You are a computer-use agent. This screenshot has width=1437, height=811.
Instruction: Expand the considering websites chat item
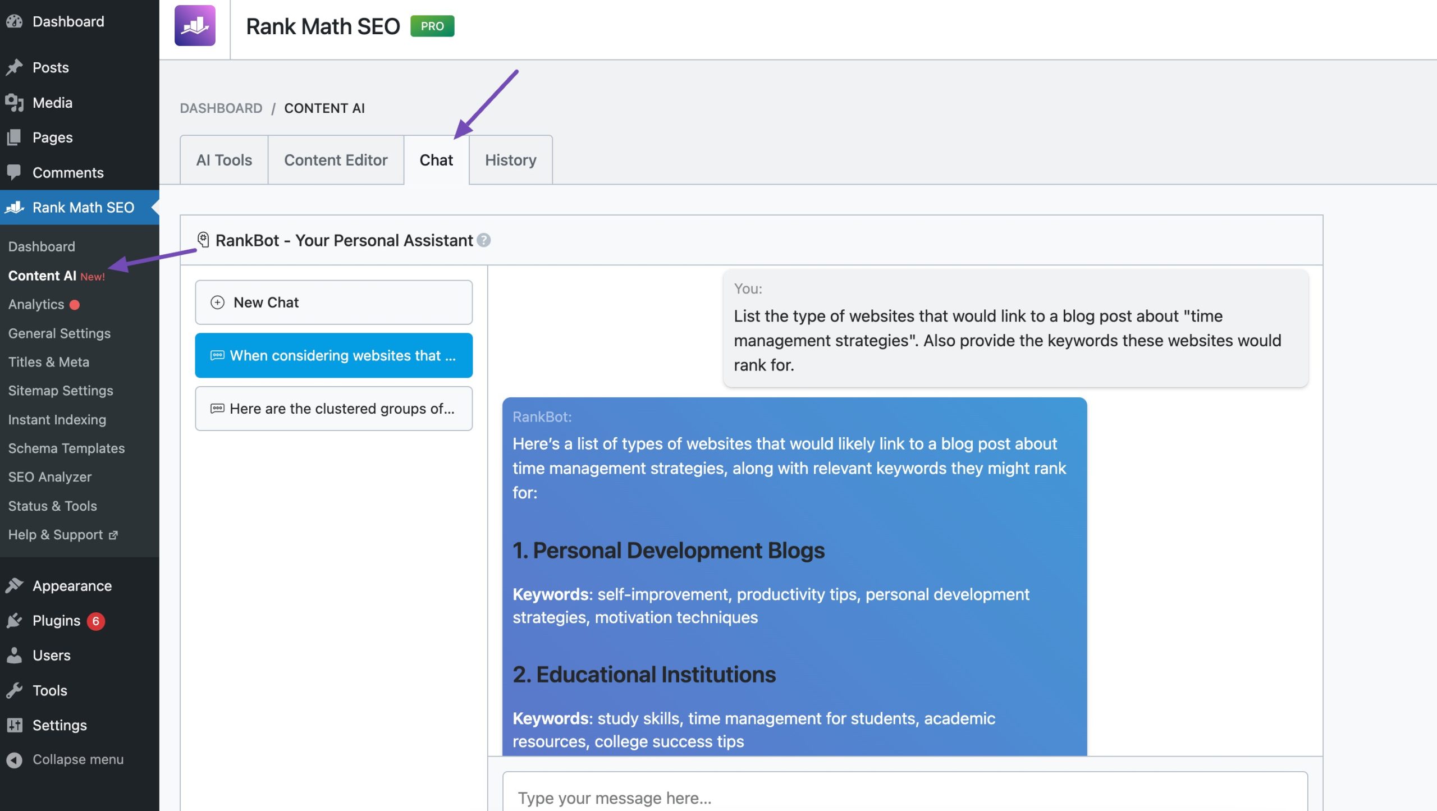(x=333, y=354)
